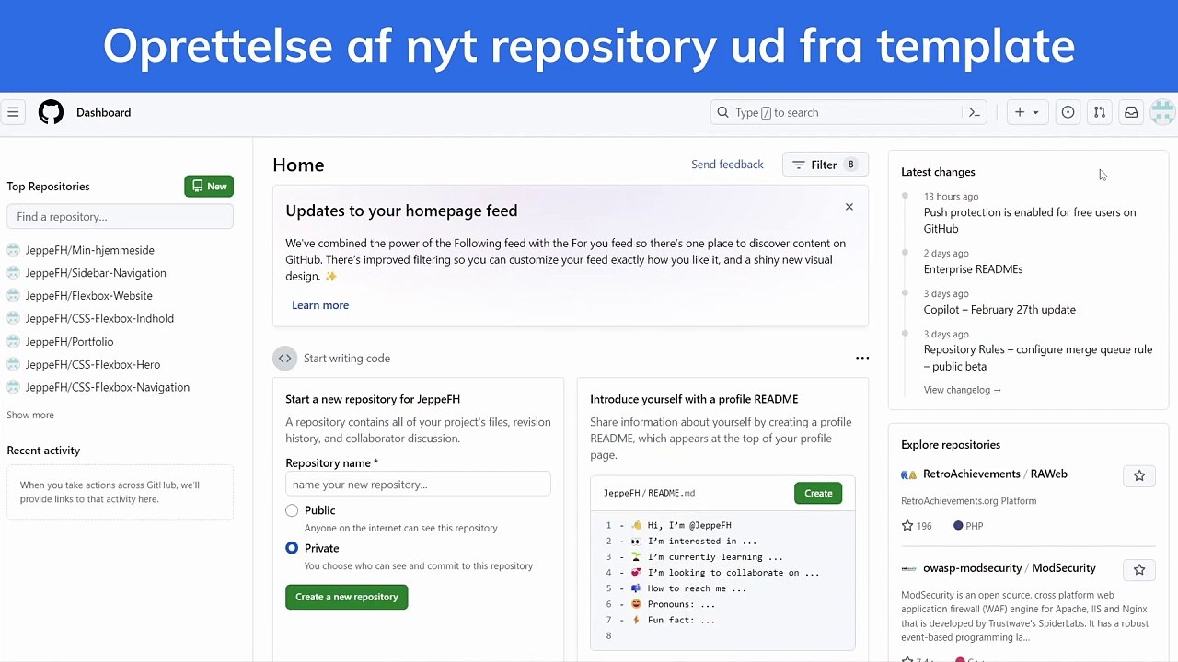The height and width of the screenshot is (662, 1178).
Task: Open JeppeFH/Min-hjemmeside repository
Action: click(x=90, y=250)
